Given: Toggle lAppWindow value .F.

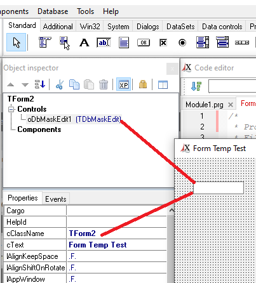Looking at the screenshot, I should pos(117,279).
